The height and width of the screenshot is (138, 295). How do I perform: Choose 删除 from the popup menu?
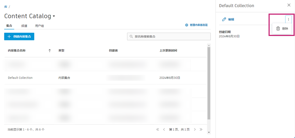coord(282,29)
